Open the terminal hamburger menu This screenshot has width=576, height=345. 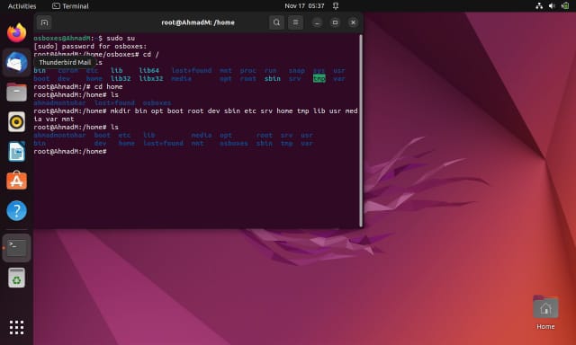tap(295, 22)
